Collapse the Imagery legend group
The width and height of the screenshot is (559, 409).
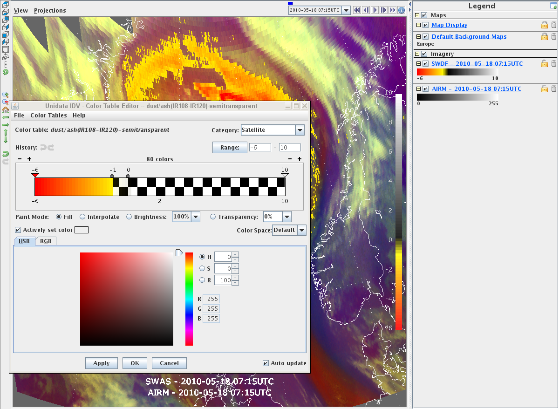click(x=418, y=54)
